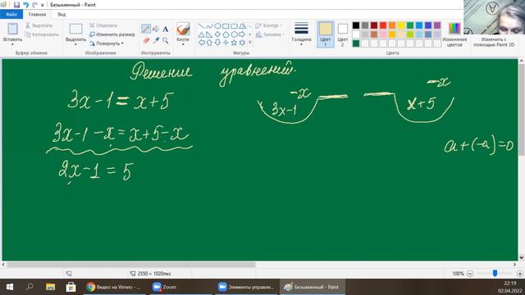Click the Выделить selection rectangle icon
The height and width of the screenshot is (295, 525).
(x=75, y=29)
